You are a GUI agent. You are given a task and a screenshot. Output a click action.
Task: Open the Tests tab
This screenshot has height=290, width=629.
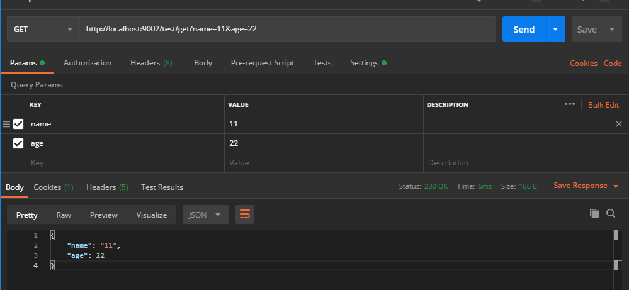pyautogui.click(x=322, y=63)
